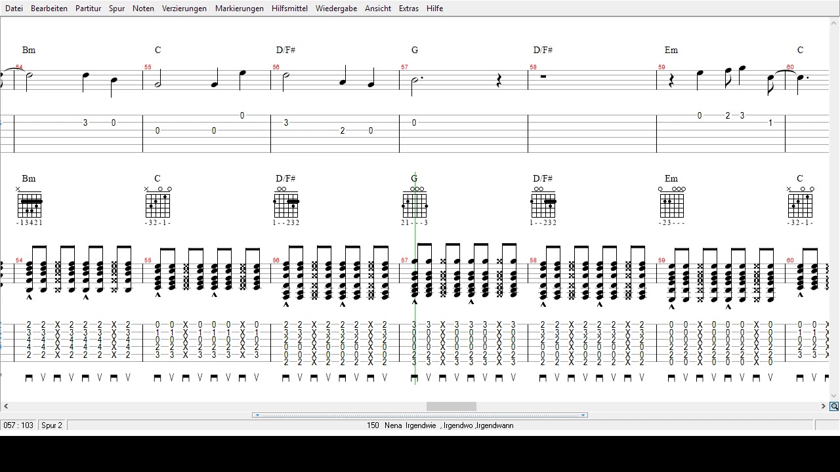Click the G chord name above the melody staff

tap(415, 50)
